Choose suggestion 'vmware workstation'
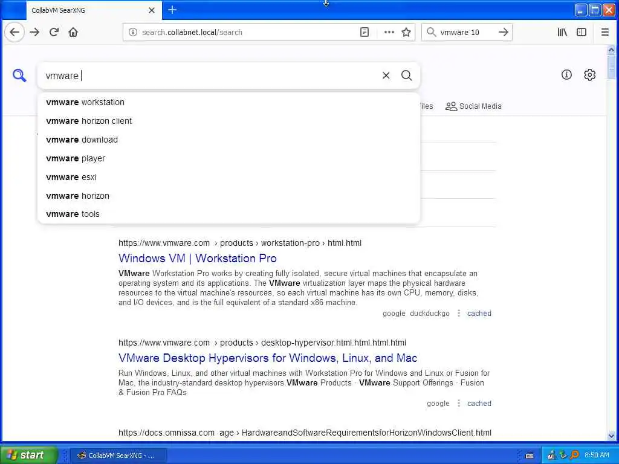Image resolution: width=619 pixels, height=464 pixels. (x=228, y=102)
